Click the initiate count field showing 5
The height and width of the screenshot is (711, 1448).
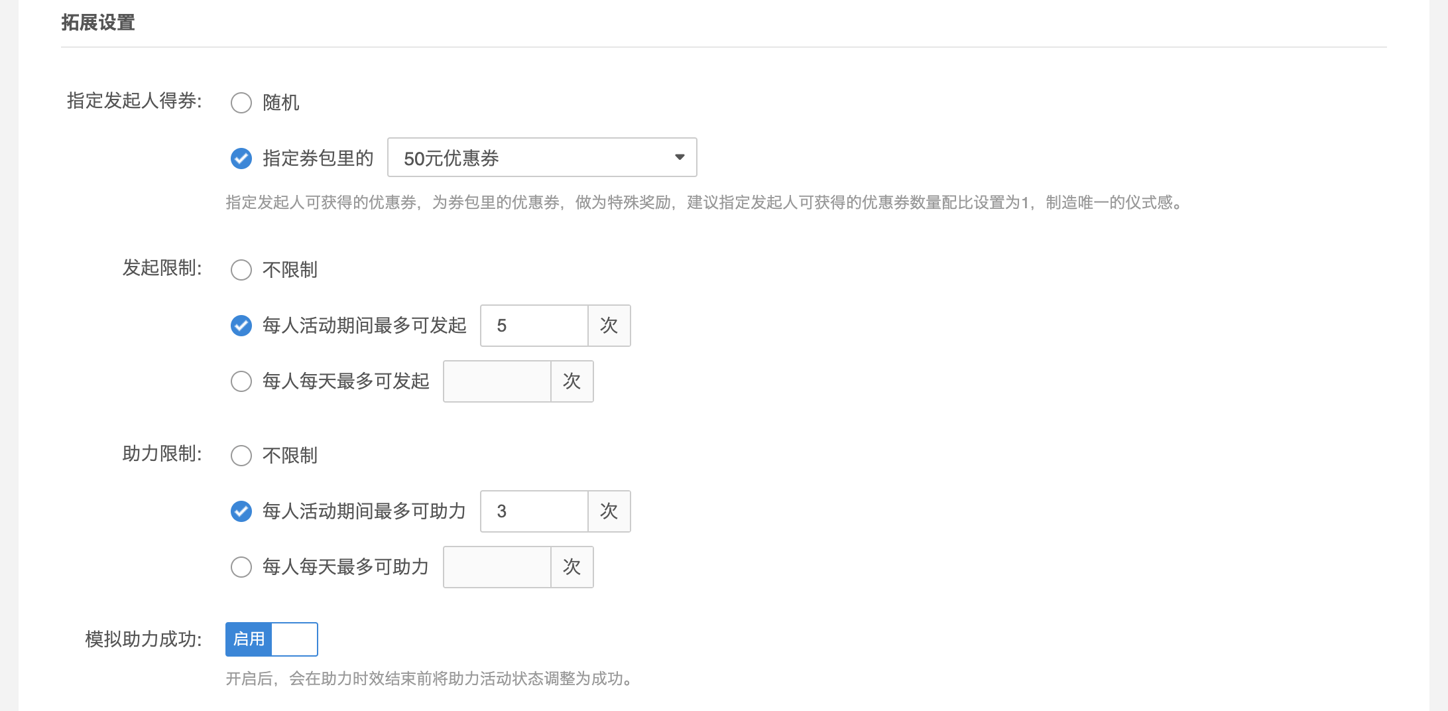click(x=534, y=326)
